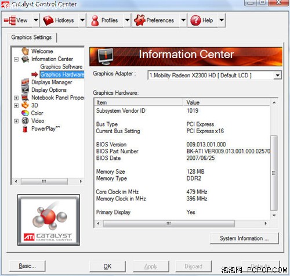Click the Primary Display row
This screenshot has width=290, height=276.
point(182,212)
